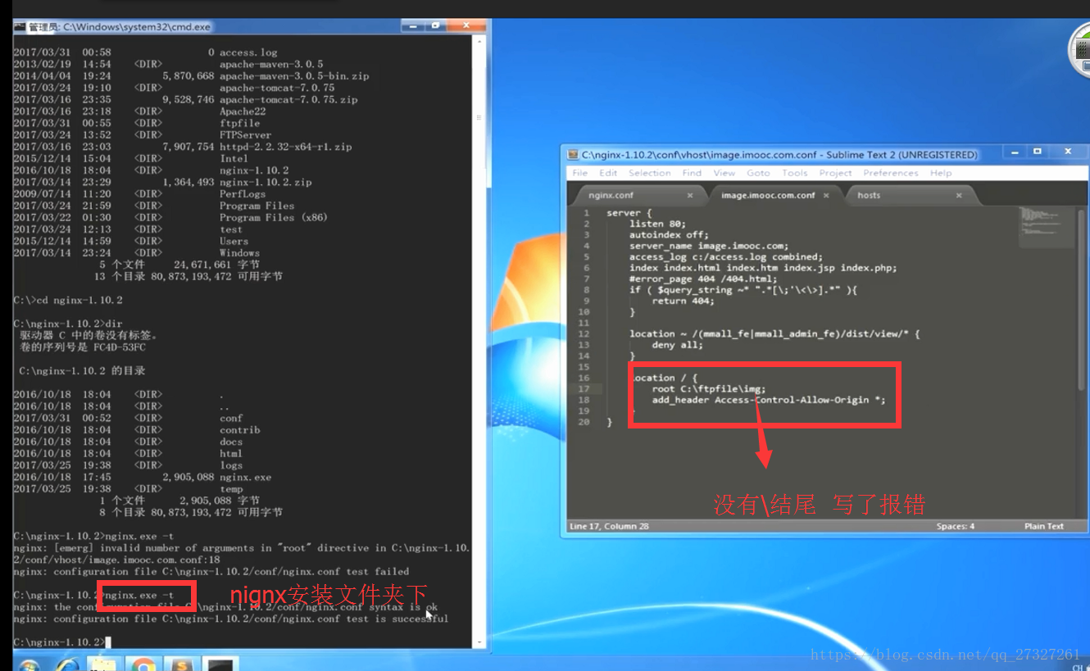The image size is (1090, 671).
Task: Open the Preferences menu
Action: pyautogui.click(x=891, y=173)
